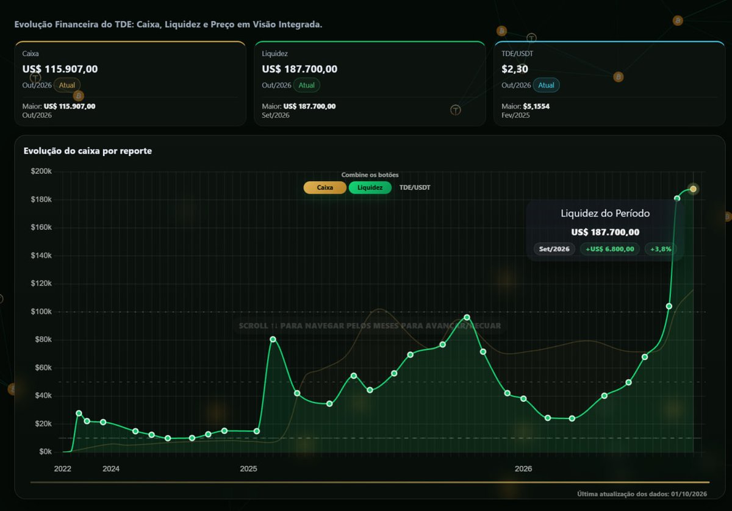
Task: Click the page heading about Evolução Financeira do TDE
Action: 168,25
